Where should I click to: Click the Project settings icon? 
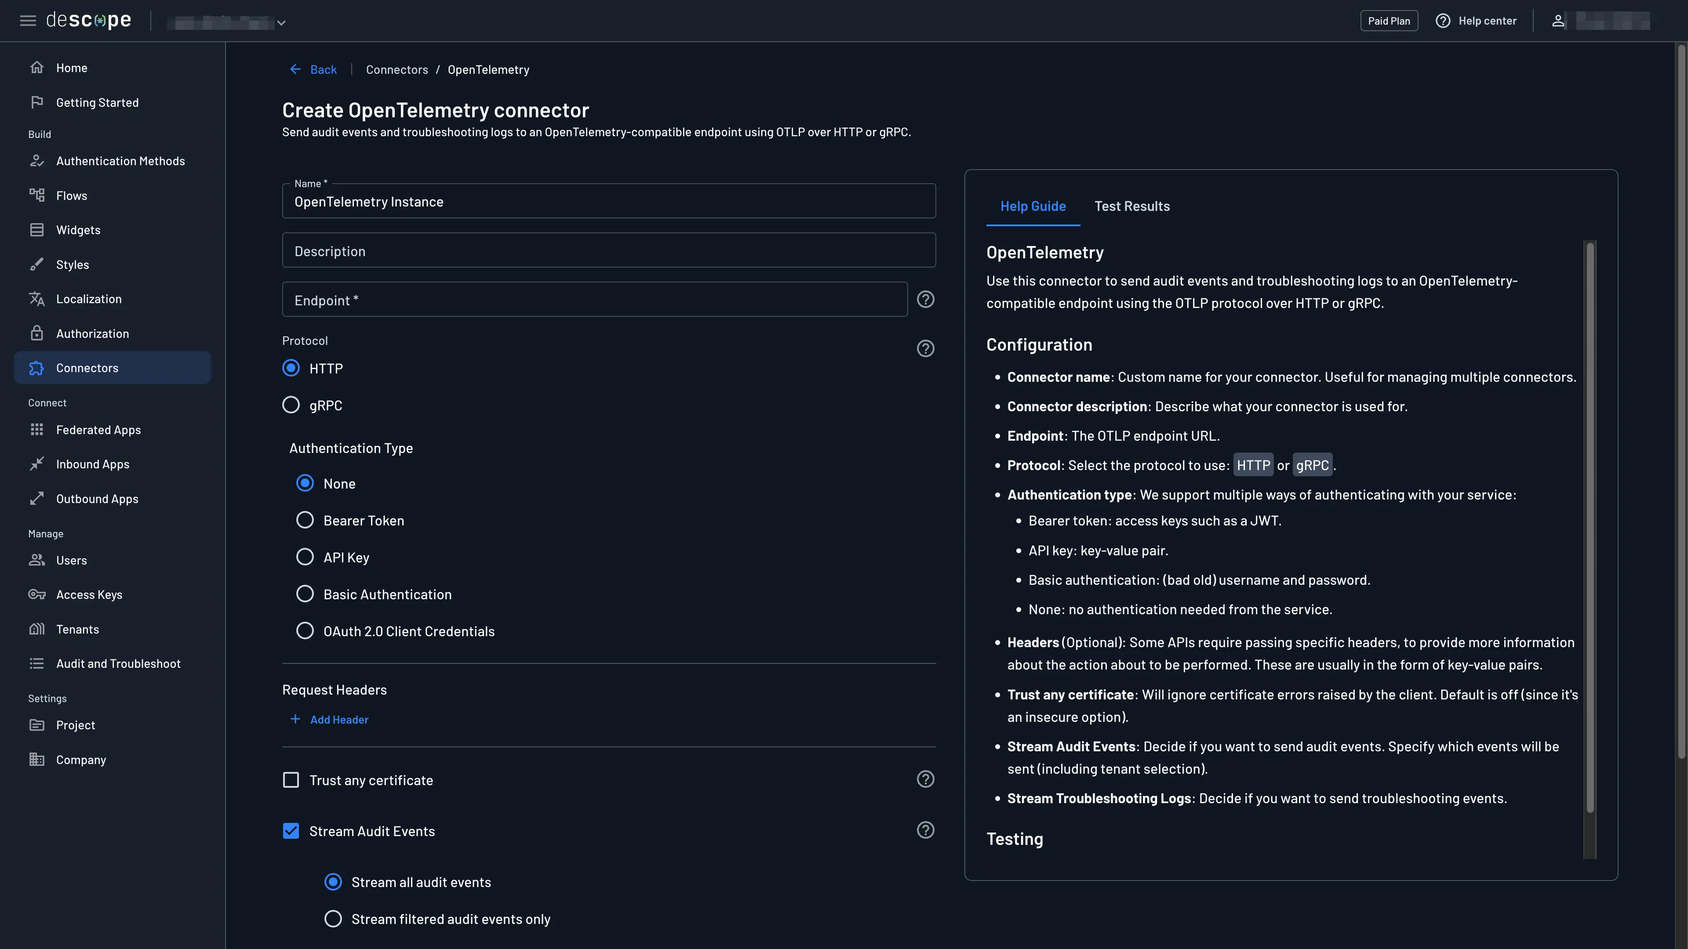(x=36, y=725)
